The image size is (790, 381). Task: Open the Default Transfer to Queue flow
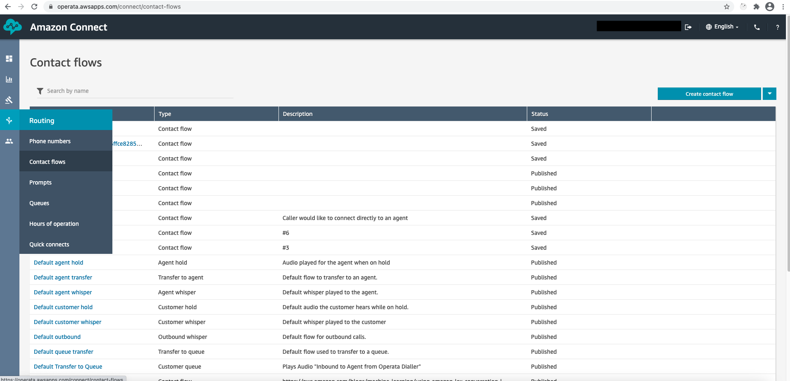pyautogui.click(x=68, y=367)
